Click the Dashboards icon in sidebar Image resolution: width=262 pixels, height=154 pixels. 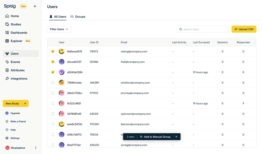click(x=7, y=33)
